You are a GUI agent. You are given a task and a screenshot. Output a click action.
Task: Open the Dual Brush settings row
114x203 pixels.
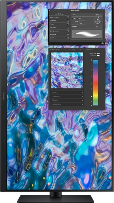tap(59, 28)
